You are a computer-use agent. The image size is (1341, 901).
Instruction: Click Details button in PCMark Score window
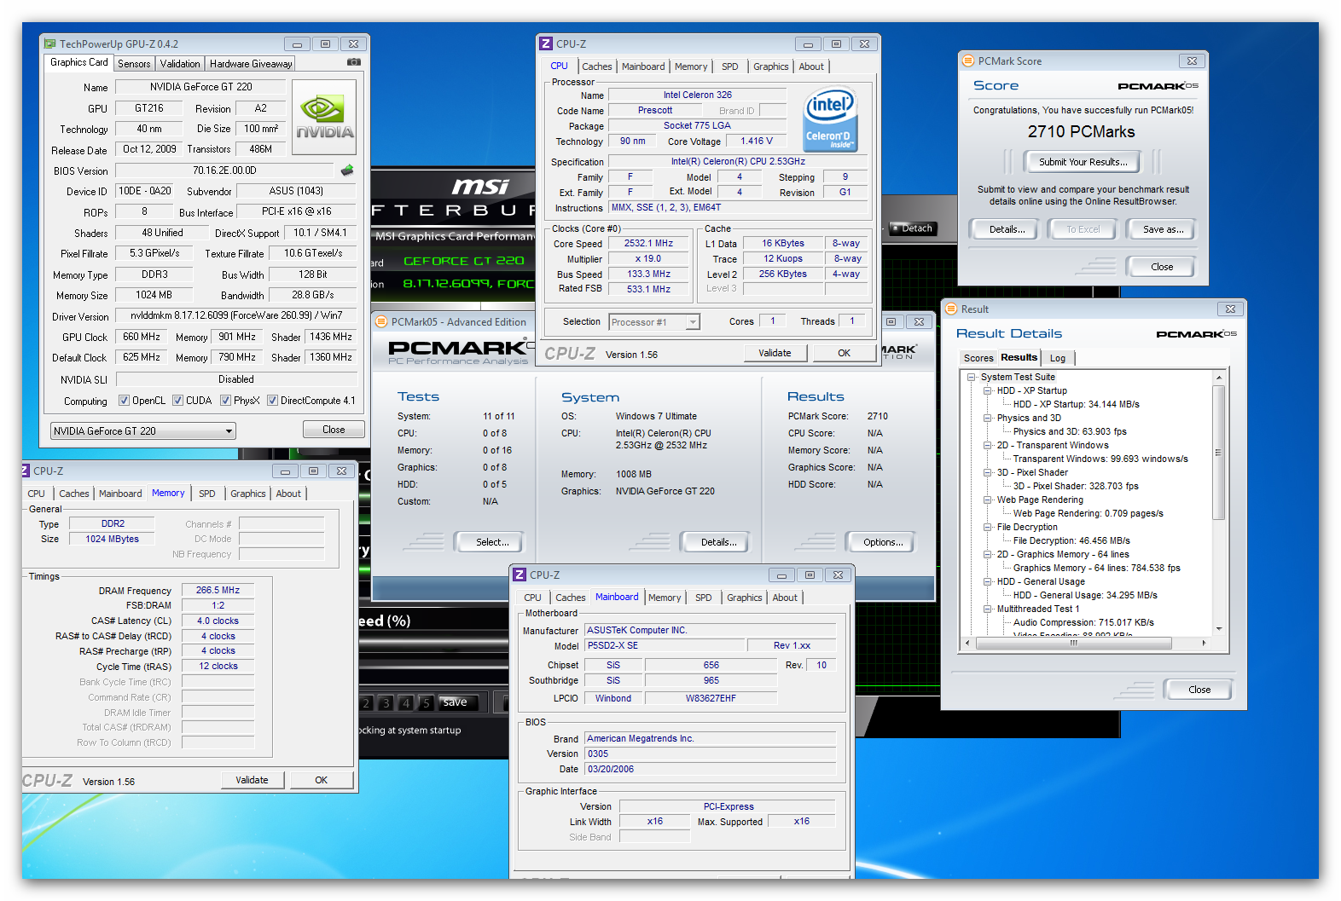[x=1007, y=229]
